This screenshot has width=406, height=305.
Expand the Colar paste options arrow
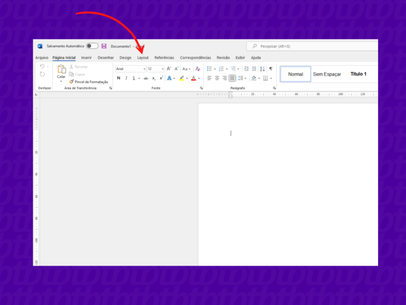[x=61, y=81]
